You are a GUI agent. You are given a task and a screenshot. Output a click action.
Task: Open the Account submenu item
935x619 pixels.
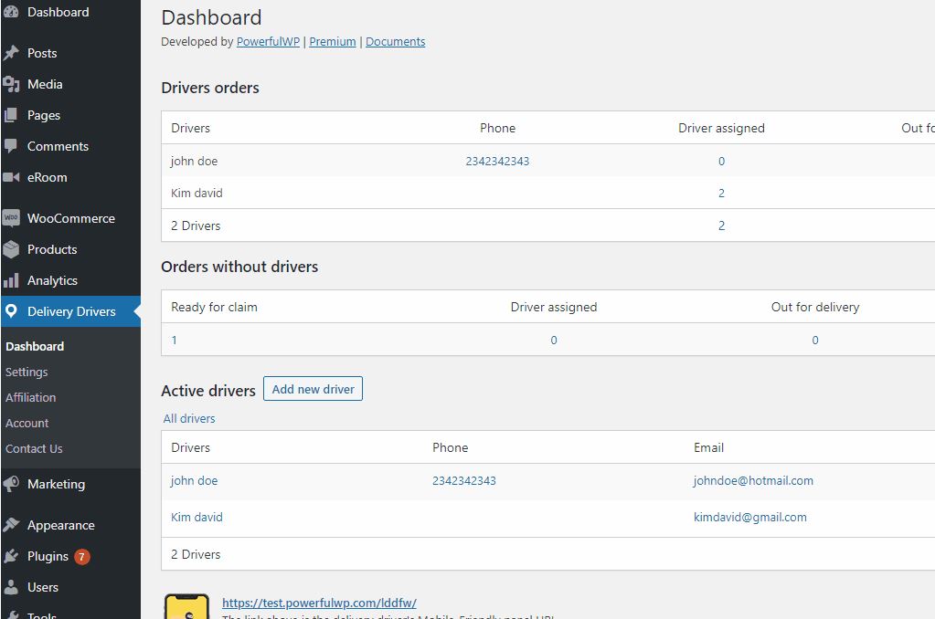tap(27, 423)
